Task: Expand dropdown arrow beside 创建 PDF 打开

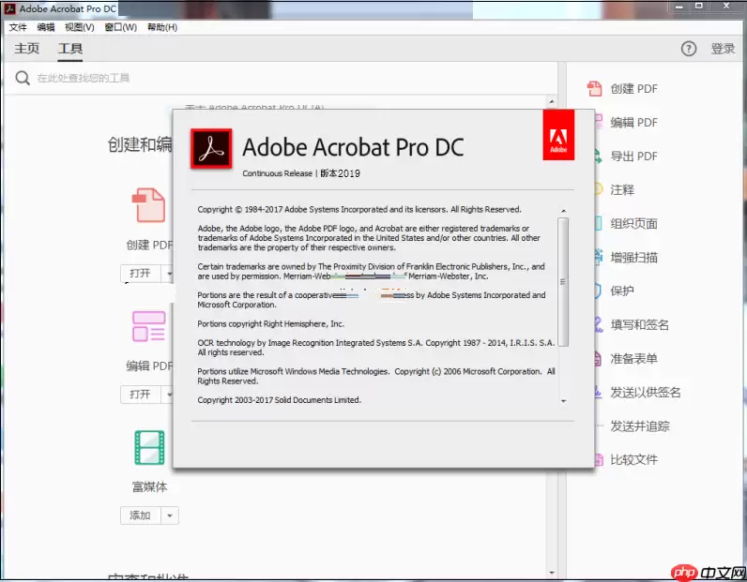Action: (168, 274)
